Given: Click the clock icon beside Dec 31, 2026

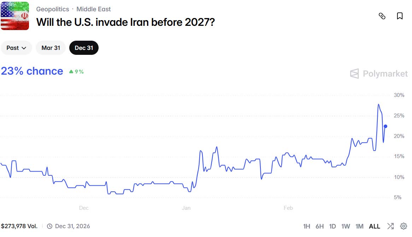Looking at the screenshot, I should pos(50,226).
